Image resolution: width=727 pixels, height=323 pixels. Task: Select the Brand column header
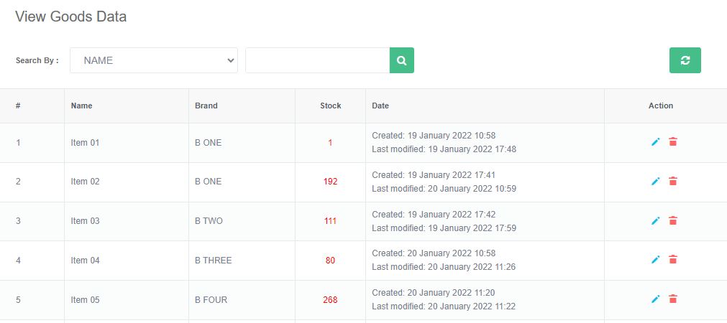[x=206, y=106]
